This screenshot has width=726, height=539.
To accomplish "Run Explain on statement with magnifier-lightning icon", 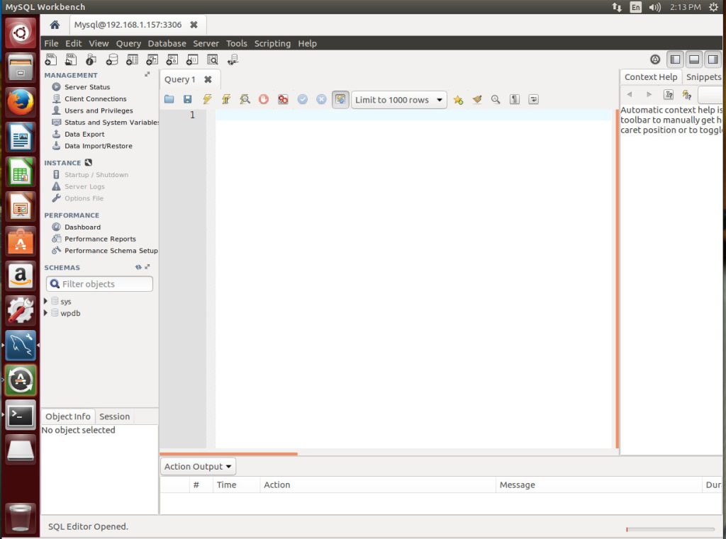I will tap(245, 100).
